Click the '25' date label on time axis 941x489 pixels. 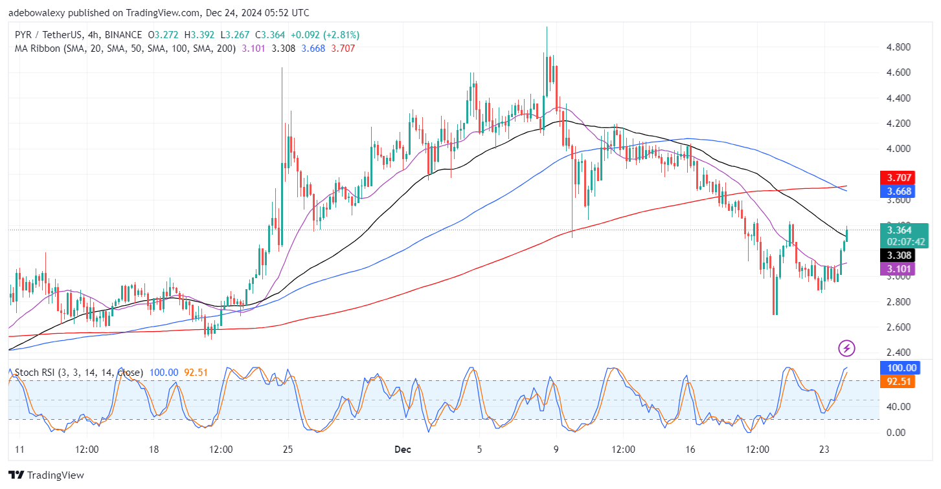tap(288, 449)
